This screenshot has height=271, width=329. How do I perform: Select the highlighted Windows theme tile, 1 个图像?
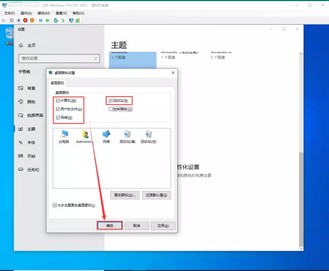(x=133, y=60)
